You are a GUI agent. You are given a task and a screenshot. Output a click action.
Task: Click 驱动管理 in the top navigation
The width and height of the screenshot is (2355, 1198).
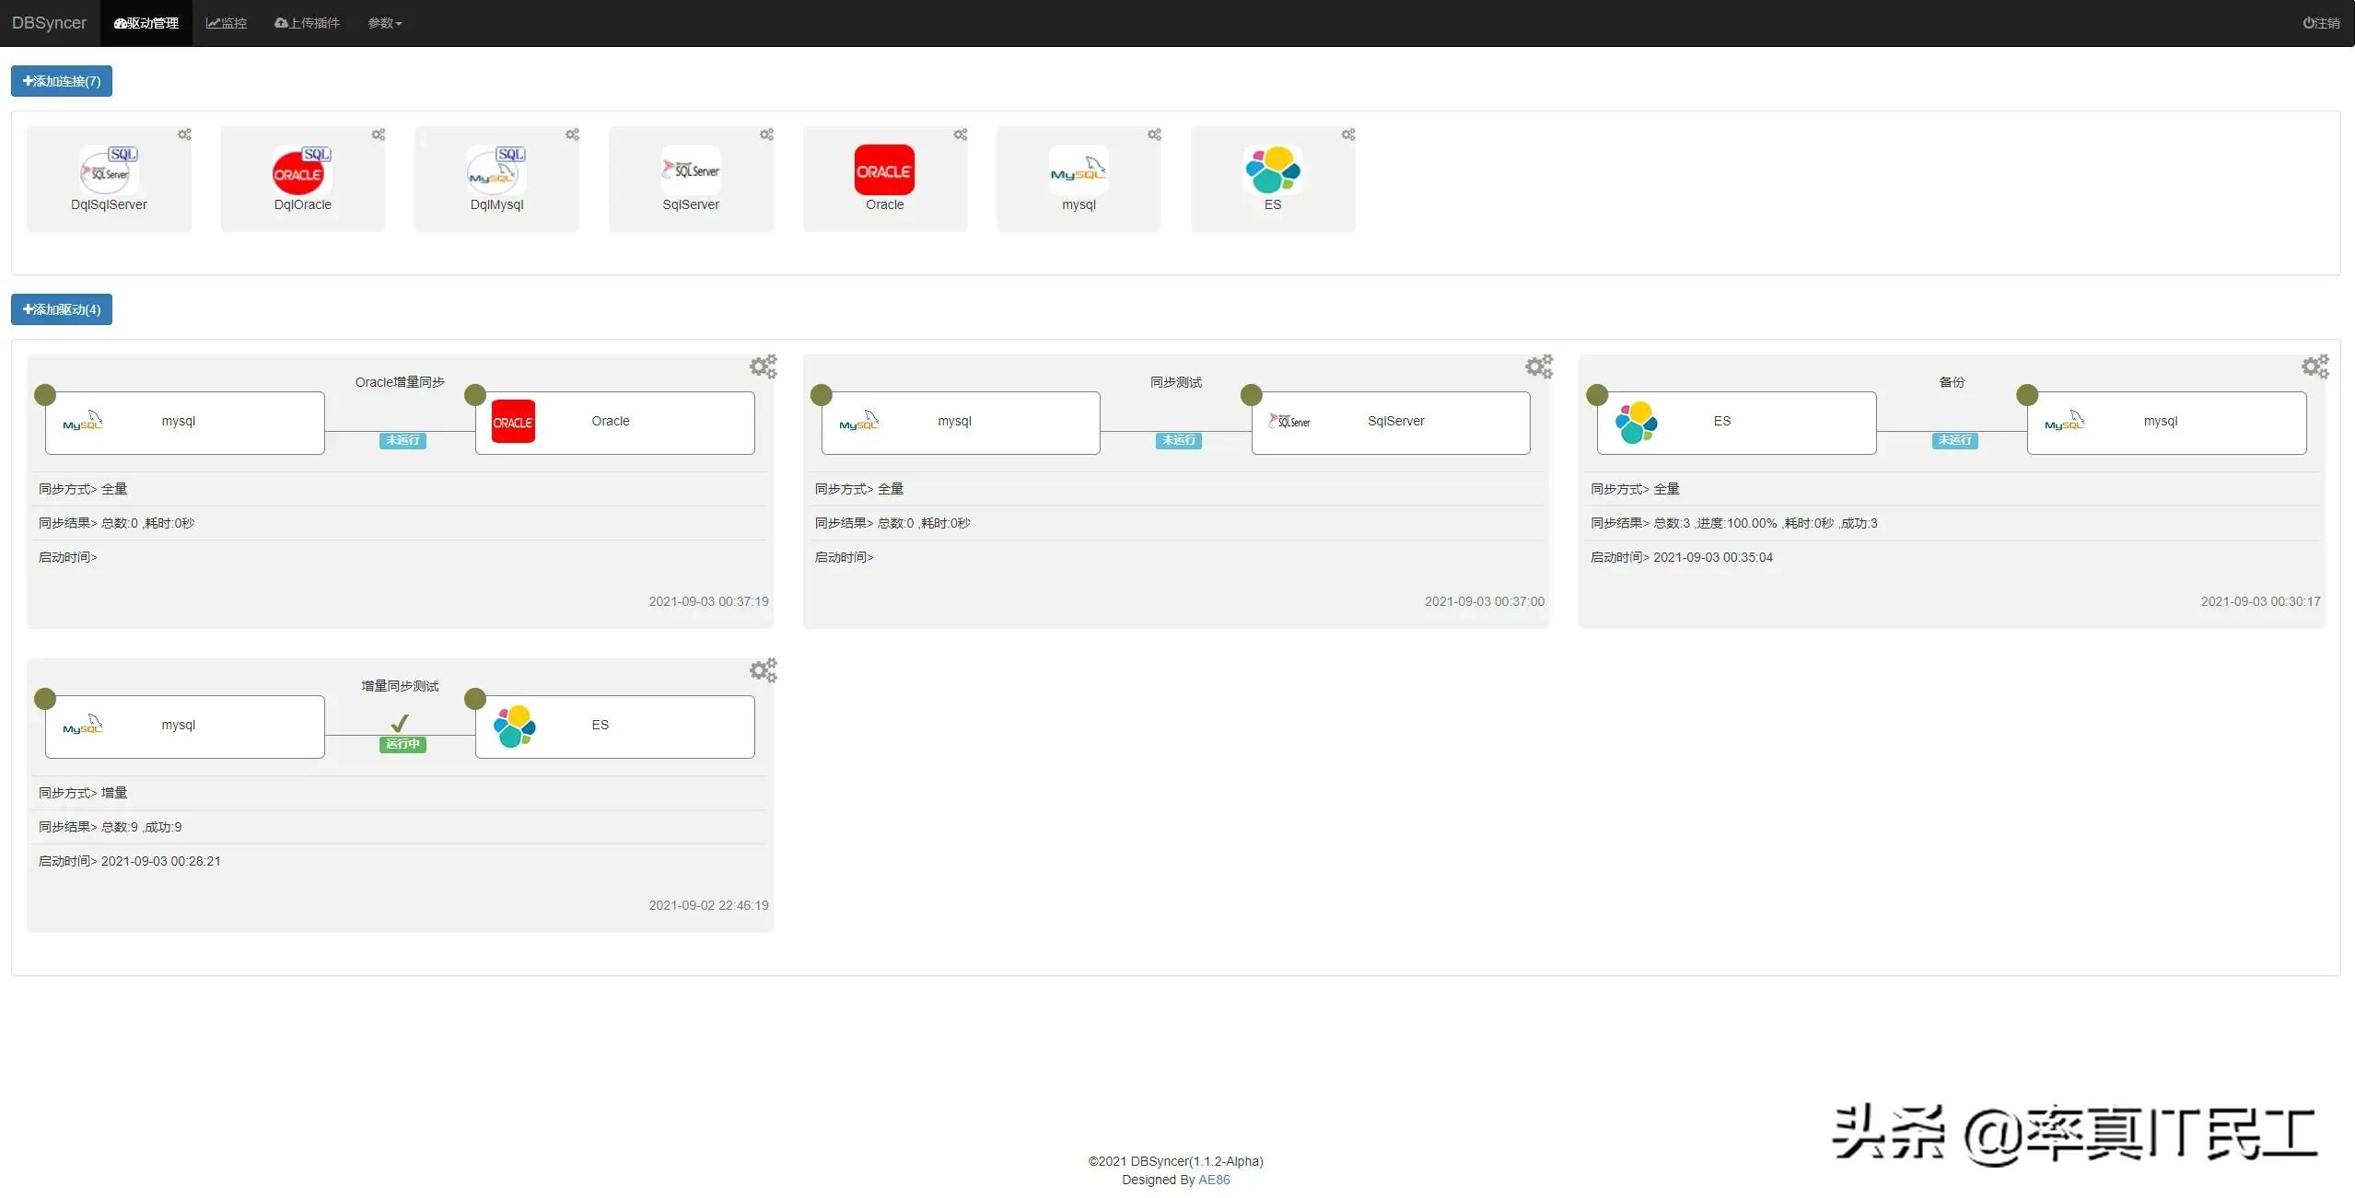(x=146, y=23)
